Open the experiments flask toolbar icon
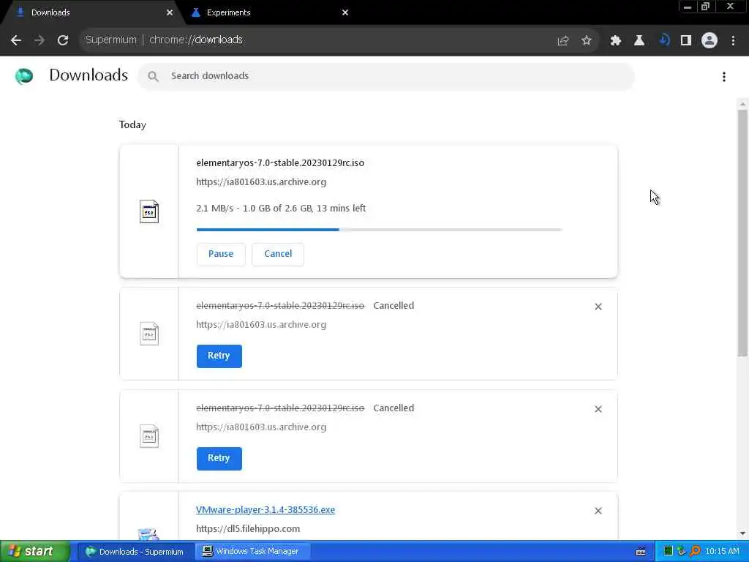Screen dimensions: 749x562 point(639,41)
